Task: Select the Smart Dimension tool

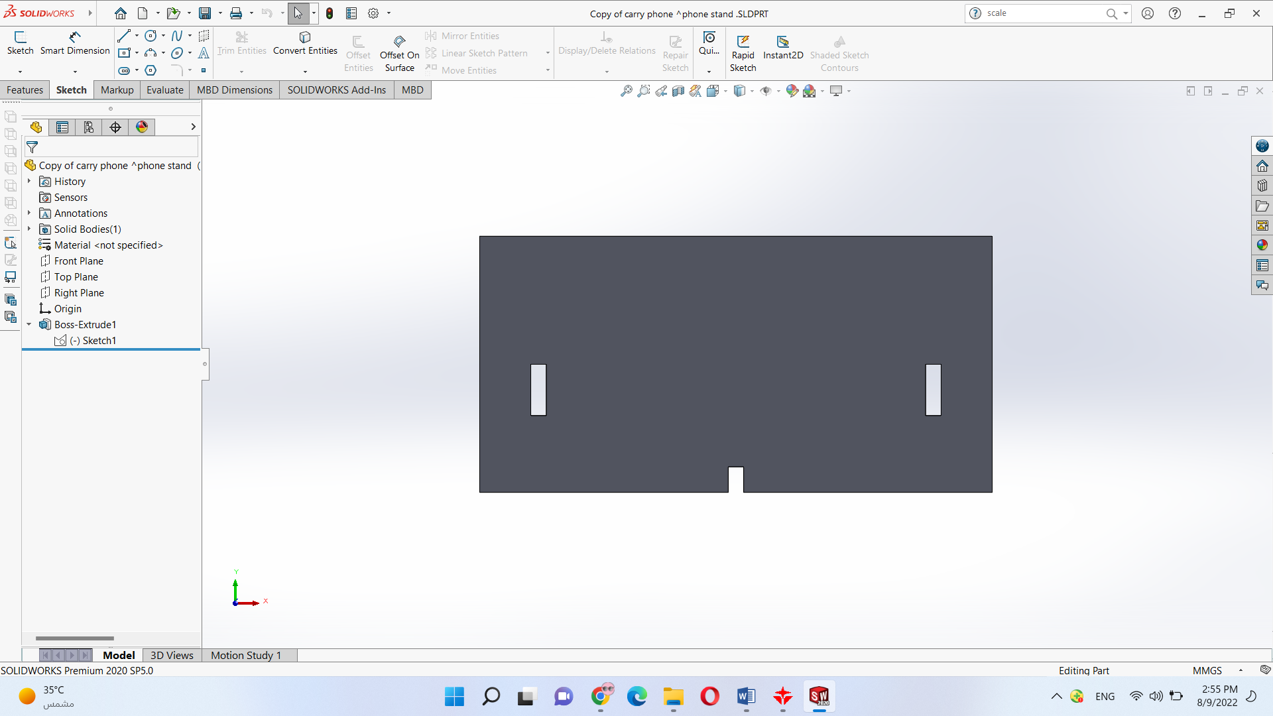Action: 75,42
